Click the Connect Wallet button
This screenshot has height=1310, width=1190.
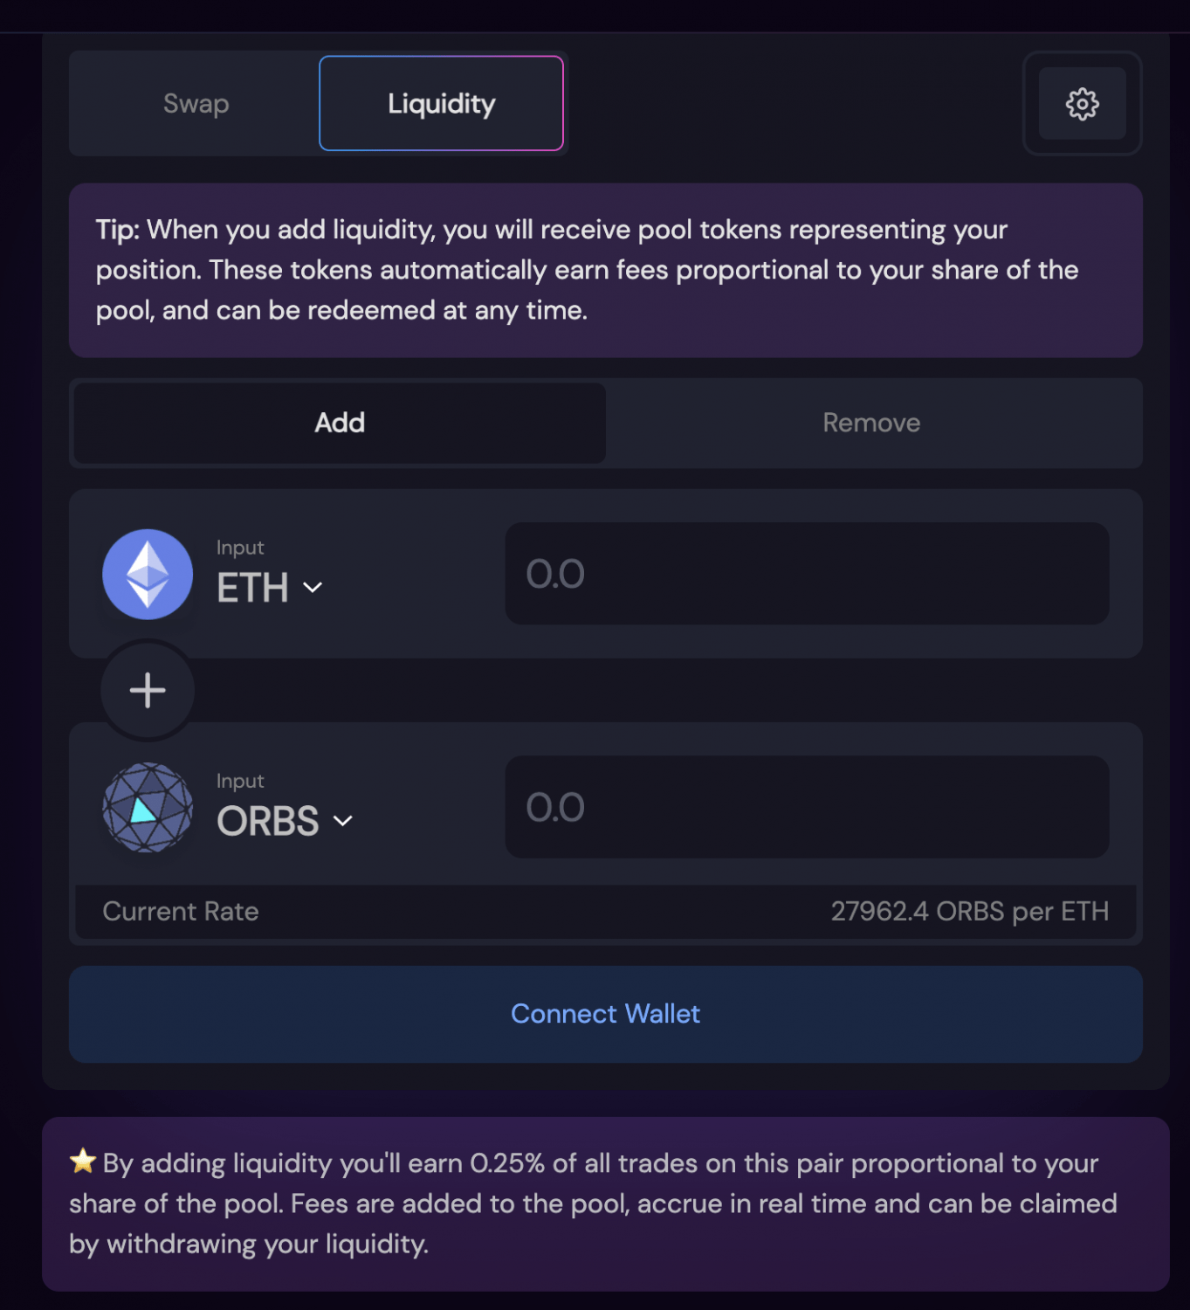tap(606, 1014)
